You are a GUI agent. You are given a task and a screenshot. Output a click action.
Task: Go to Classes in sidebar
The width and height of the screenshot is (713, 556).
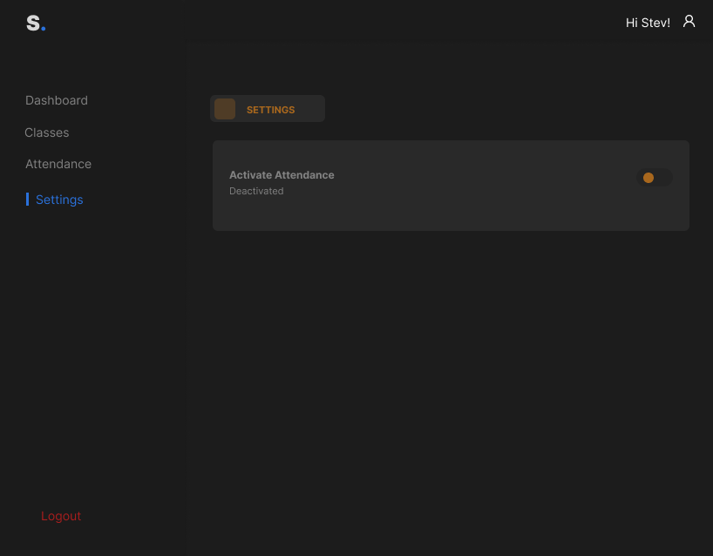(47, 132)
